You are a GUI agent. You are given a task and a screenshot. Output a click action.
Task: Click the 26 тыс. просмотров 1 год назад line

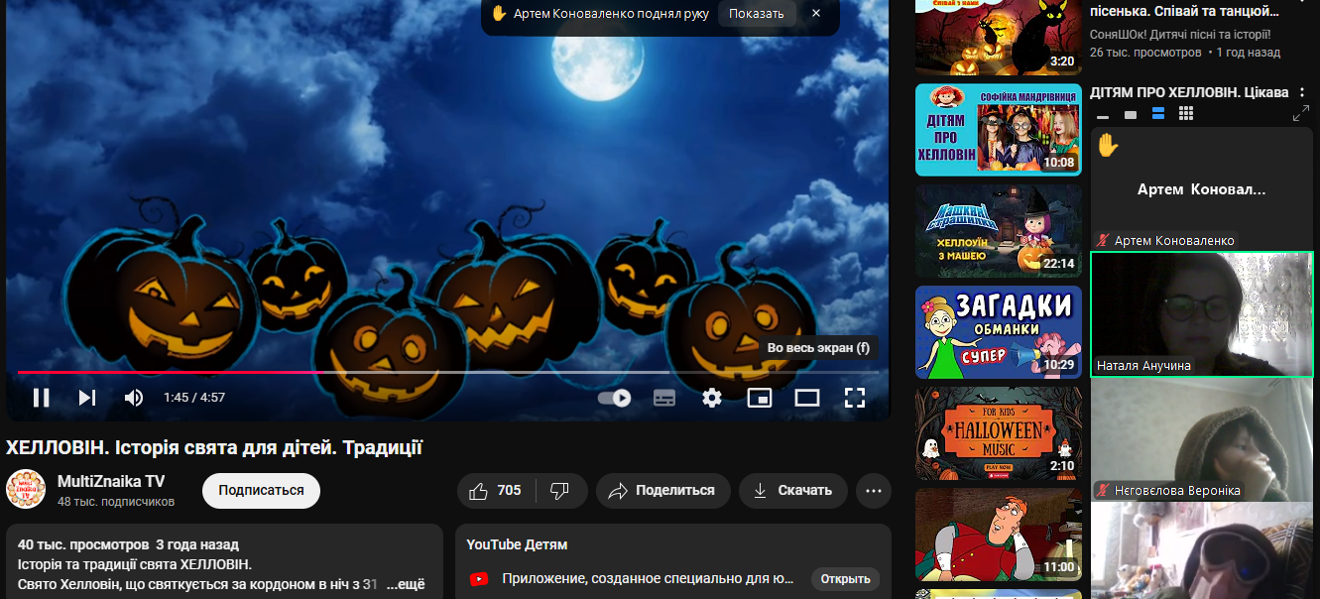click(x=1185, y=53)
